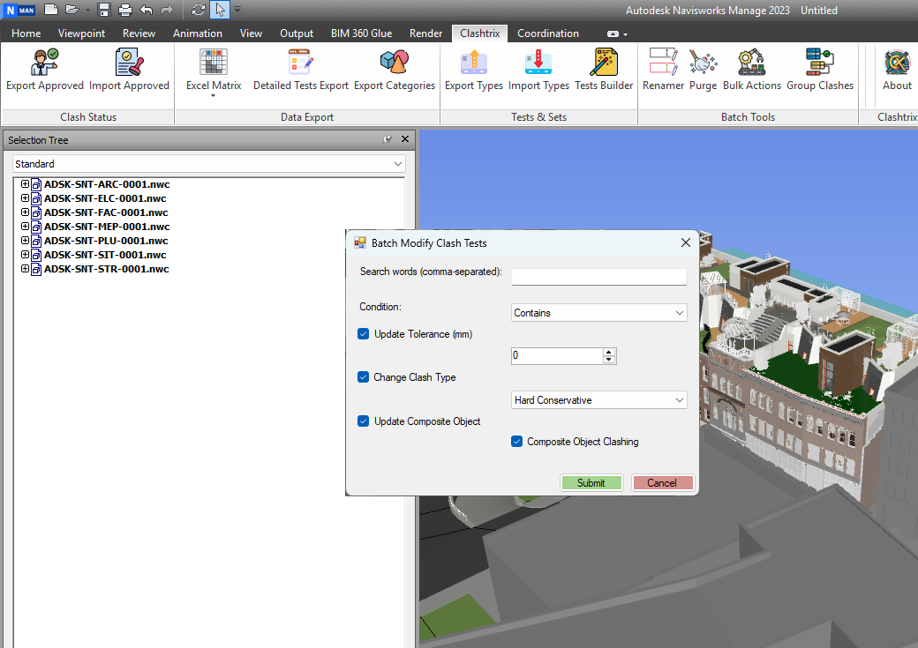Select ADSK-SNT-STR-0001.nwc in the tree

(107, 269)
